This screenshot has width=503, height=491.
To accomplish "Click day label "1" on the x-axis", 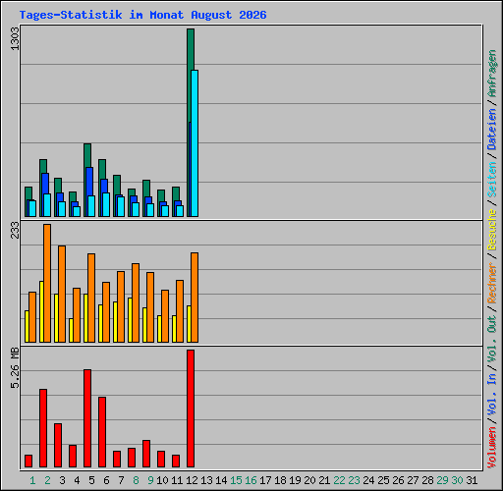I will point(32,480).
